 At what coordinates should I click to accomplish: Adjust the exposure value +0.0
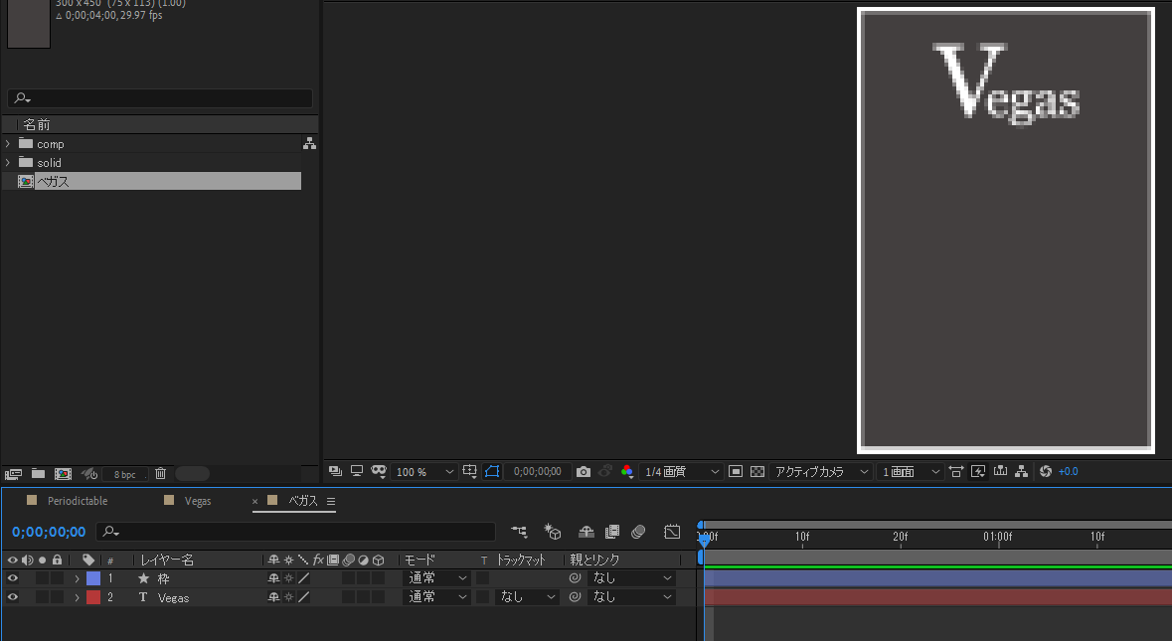click(x=1068, y=471)
